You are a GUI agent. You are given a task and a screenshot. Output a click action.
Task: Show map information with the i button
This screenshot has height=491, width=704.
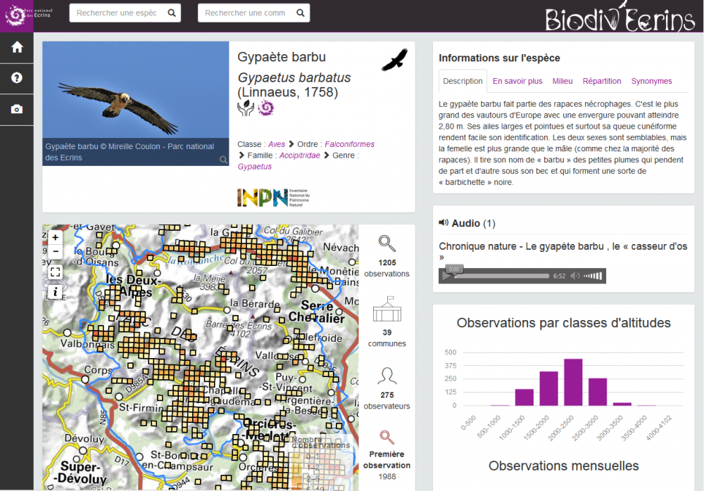[x=56, y=291]
